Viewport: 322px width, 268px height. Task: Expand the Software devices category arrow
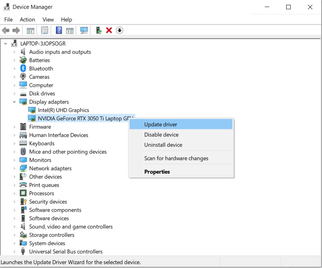coord(14,218)
